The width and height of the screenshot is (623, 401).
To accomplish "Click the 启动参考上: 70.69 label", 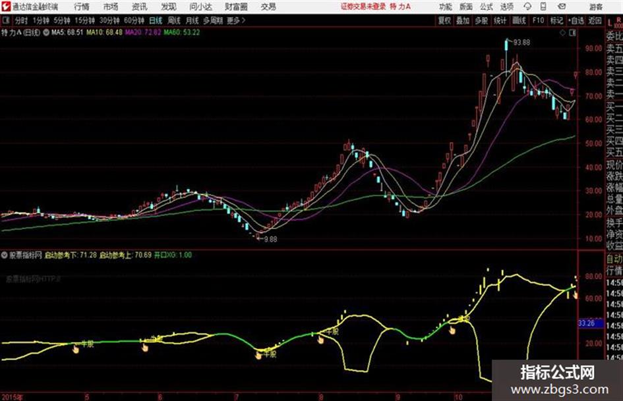I will (125, 255).
